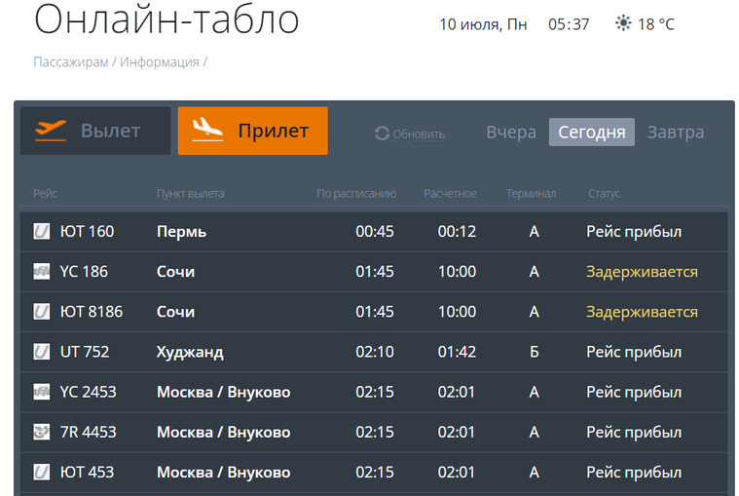Select the Сегодня day filter
The height and width of the screenshot is (496, 739).
(x=591, y=133)
